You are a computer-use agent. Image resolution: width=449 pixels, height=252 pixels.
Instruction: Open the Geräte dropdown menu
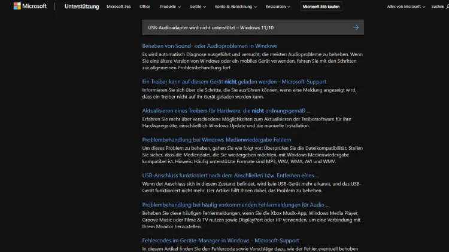198,7
